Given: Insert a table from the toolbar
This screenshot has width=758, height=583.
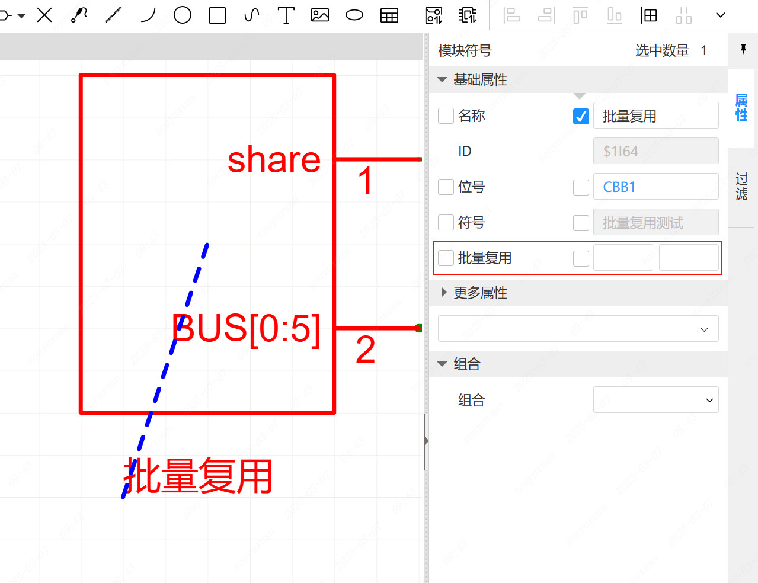Looking at the screenshot, I should click(x=389, y=15).
